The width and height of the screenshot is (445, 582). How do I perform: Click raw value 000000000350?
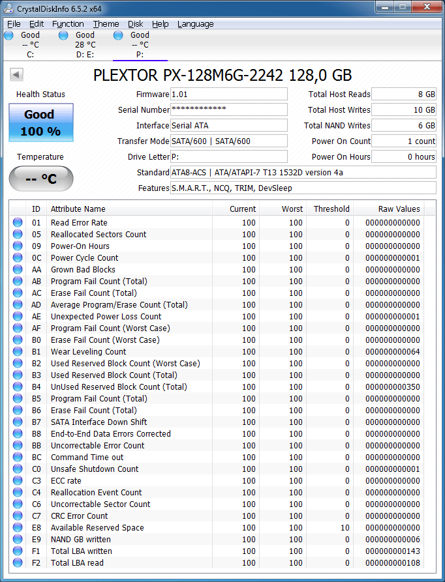coord(393,386)
